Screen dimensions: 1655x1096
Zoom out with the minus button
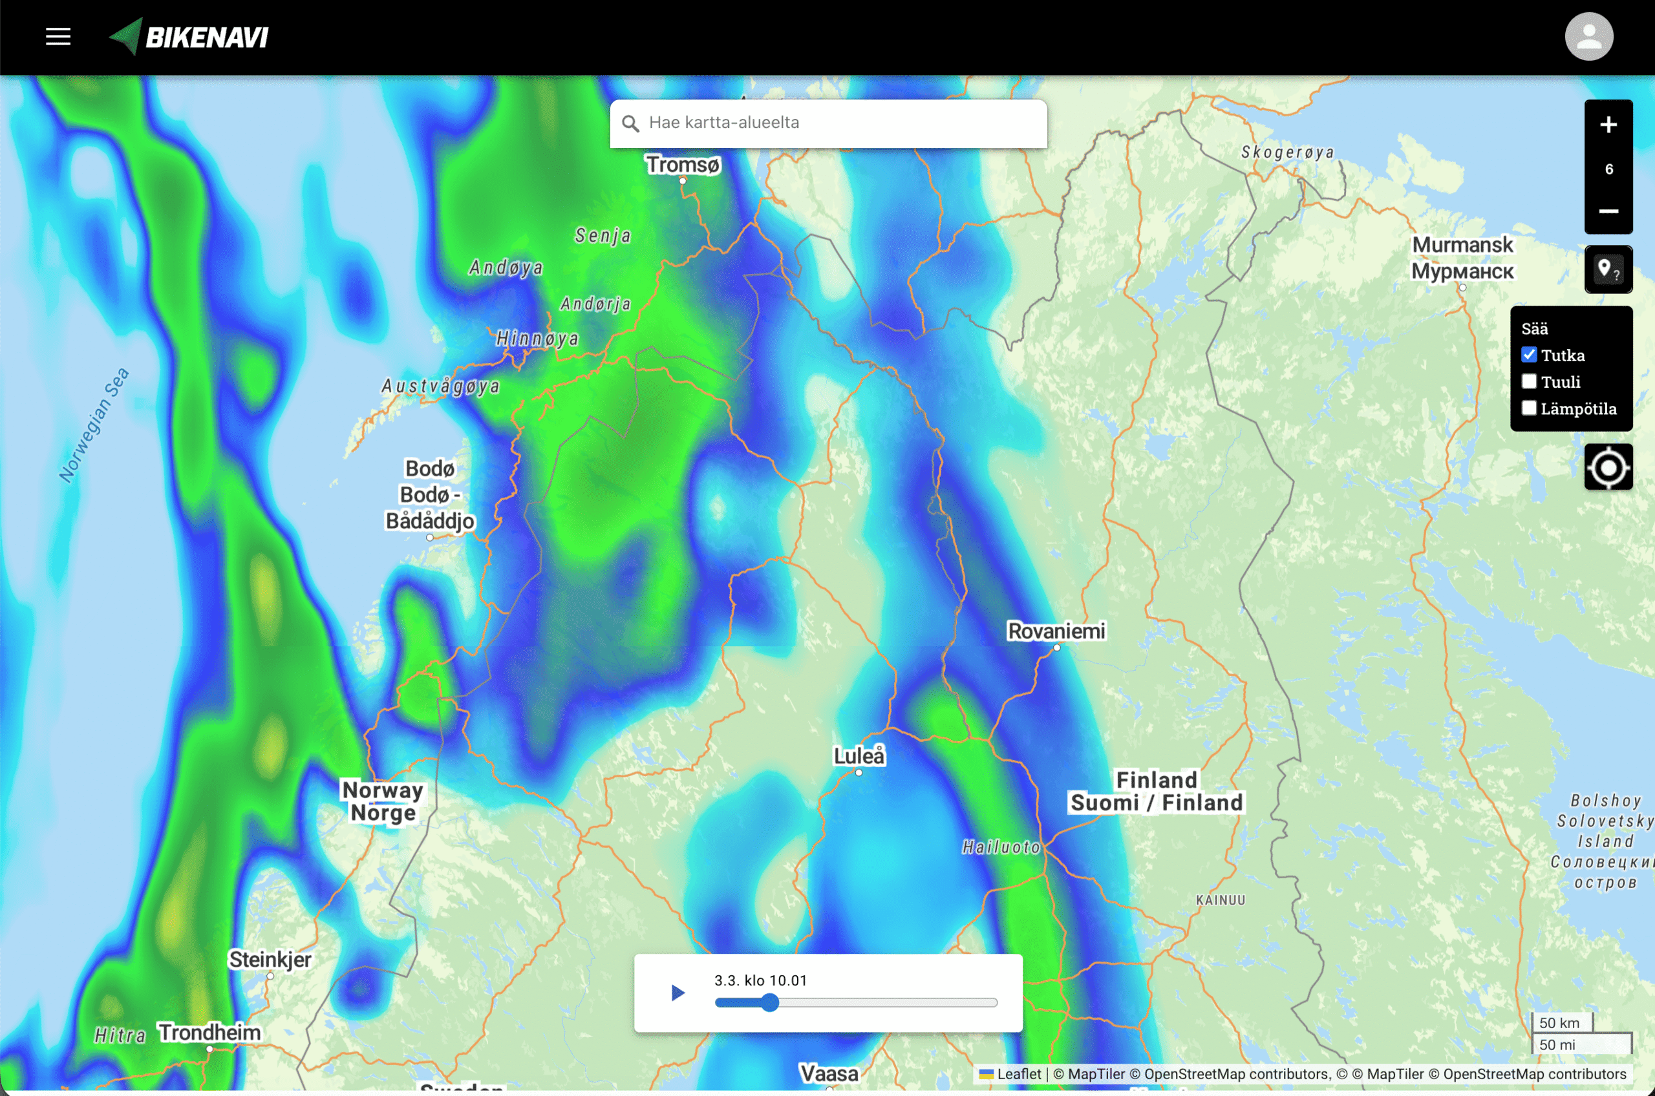[1608, 211]
